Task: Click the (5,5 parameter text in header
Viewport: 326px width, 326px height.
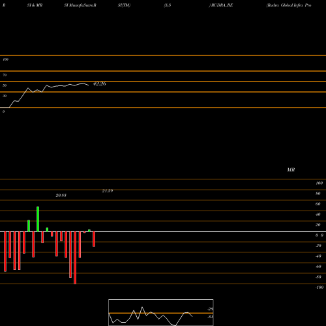Action: point(168,5)
